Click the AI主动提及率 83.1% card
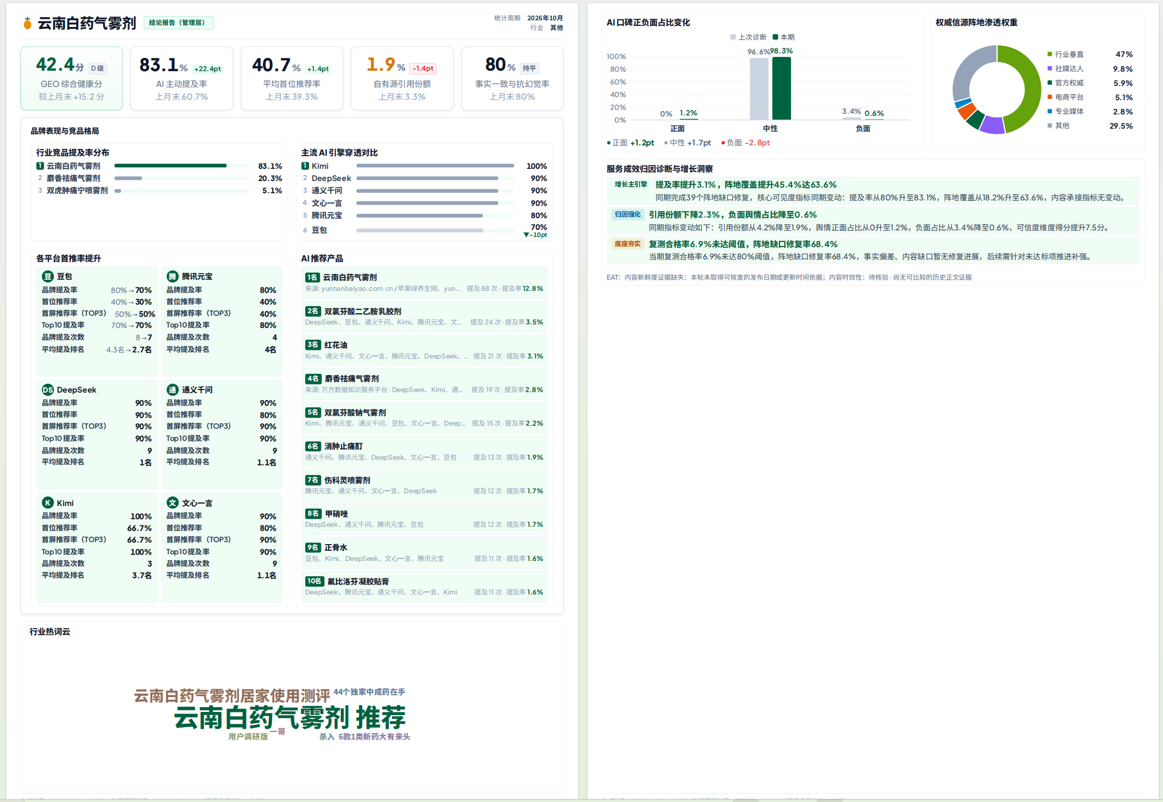1163x802 pixels. (x=182, y=78)
